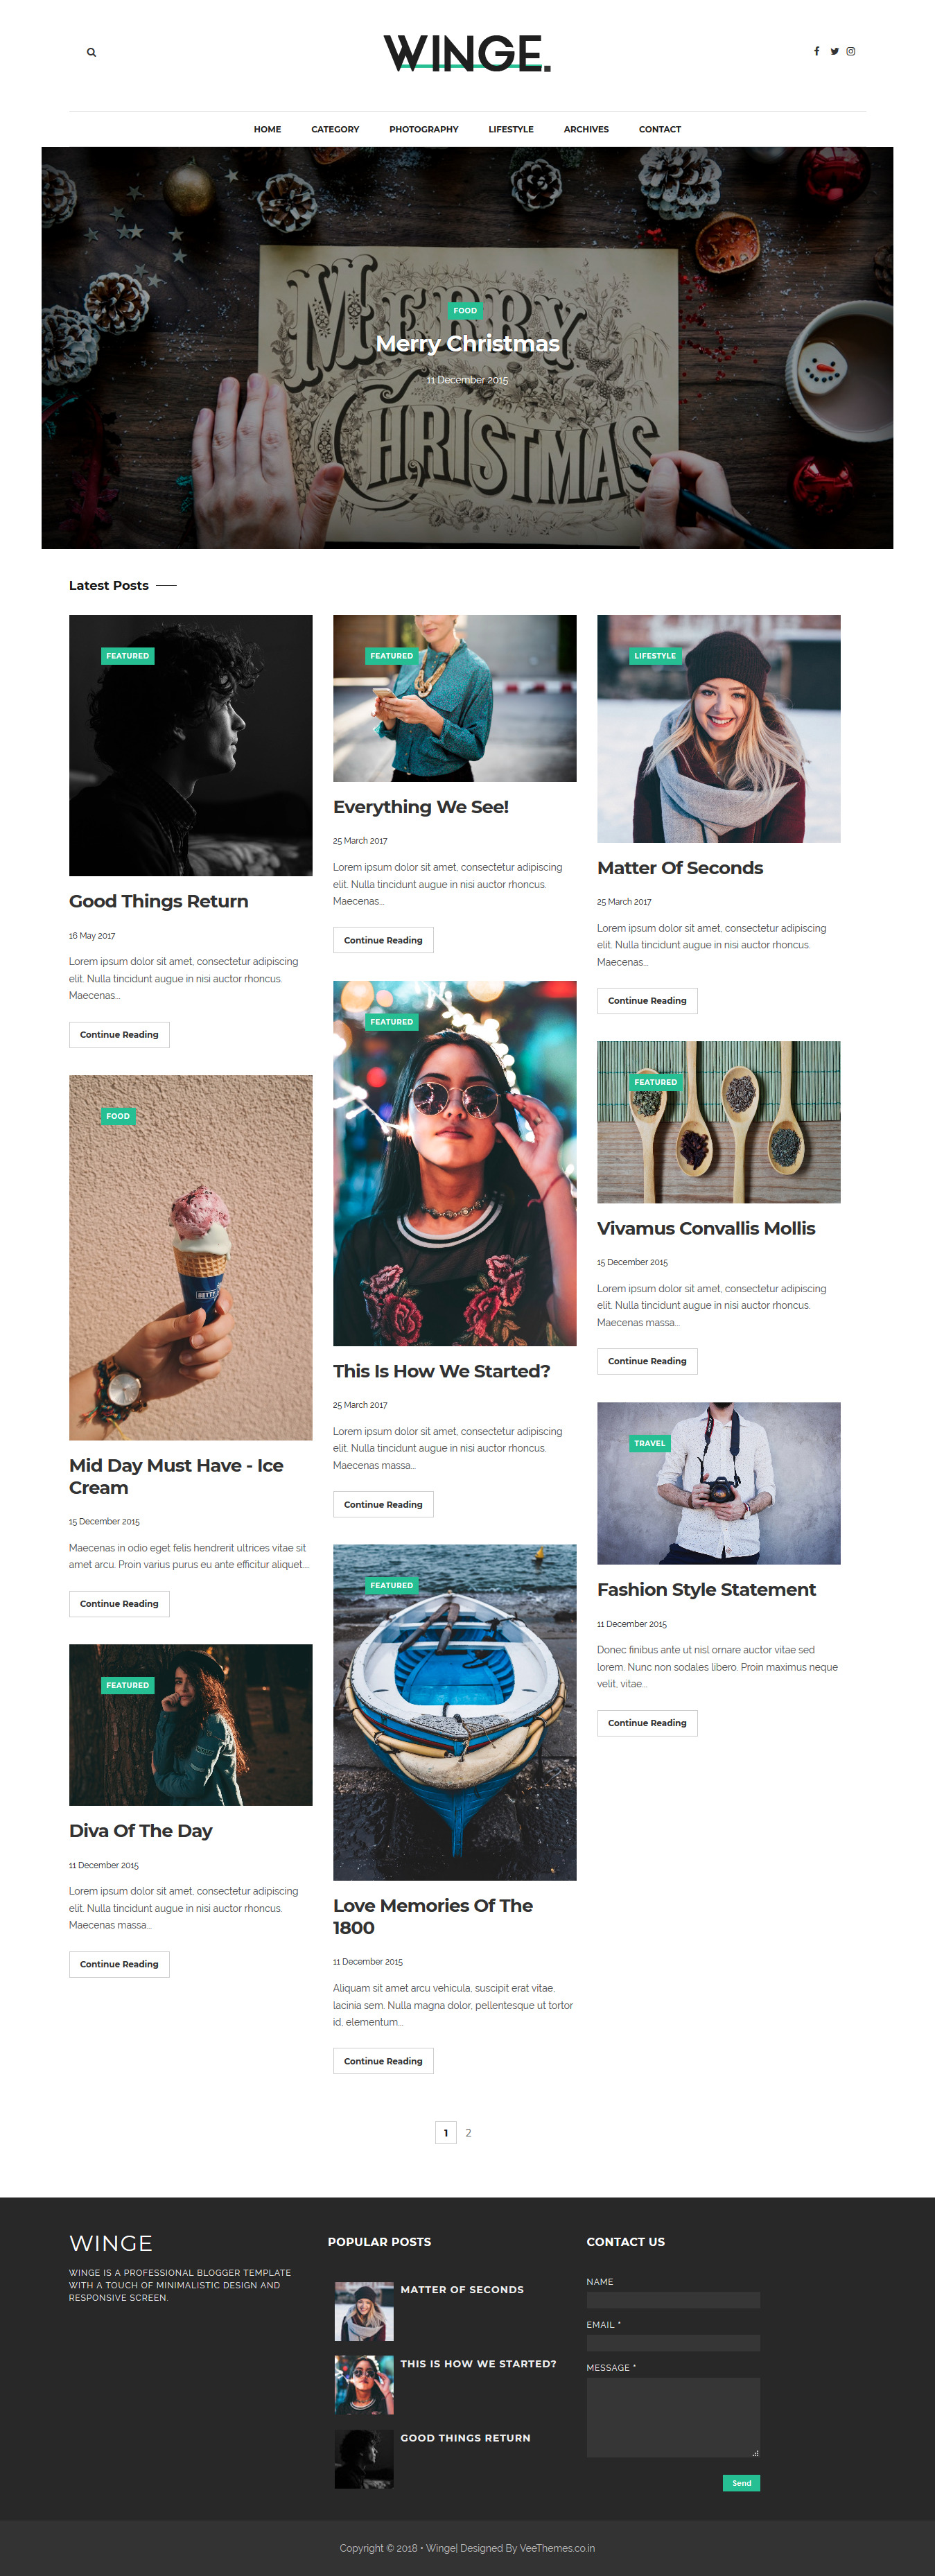Visit the Facebook social icon
This screenshot has height=2576, width=935.
pos(816,51)
